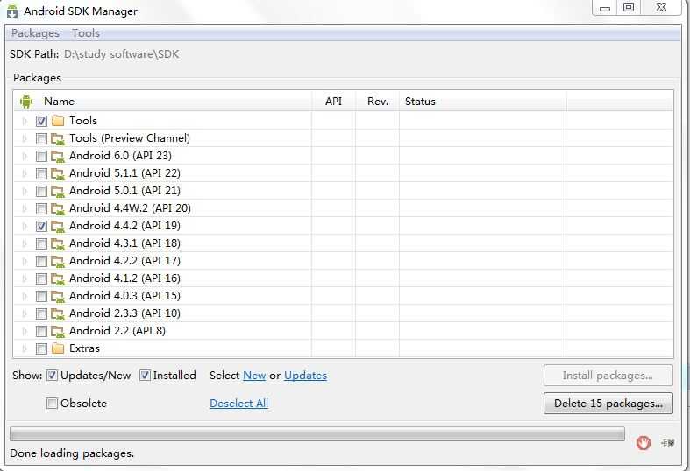Click the Extras folder icon

[x=58, y=348]
